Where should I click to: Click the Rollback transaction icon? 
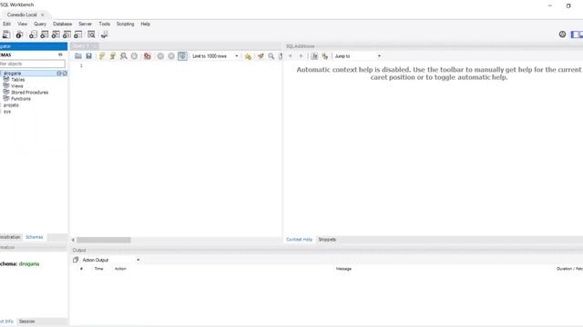coord(171,56)
